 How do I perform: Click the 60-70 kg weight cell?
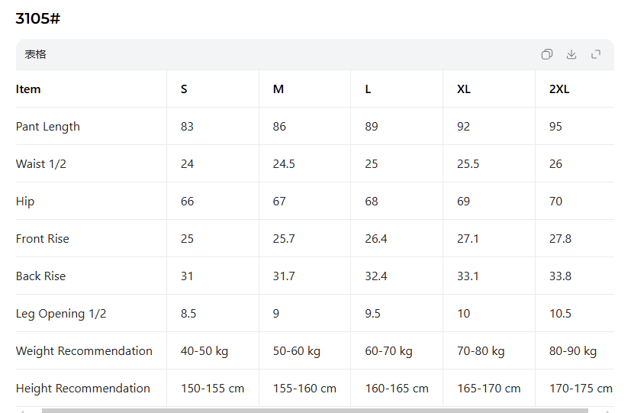pos(388,351)
